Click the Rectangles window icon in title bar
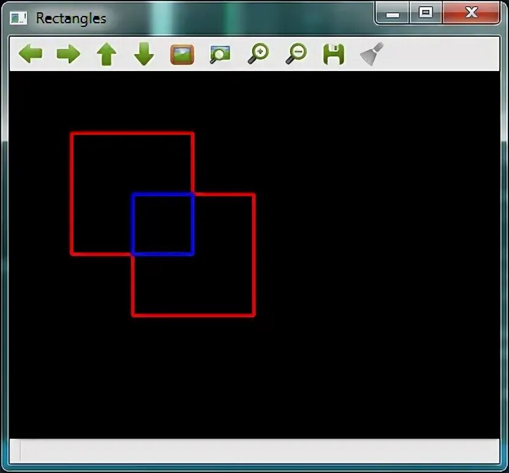The width and height of the screenshot is (509, 473). 18,18
